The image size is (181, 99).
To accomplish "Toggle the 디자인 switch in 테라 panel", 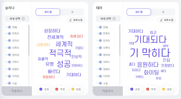I will (99, 76).
